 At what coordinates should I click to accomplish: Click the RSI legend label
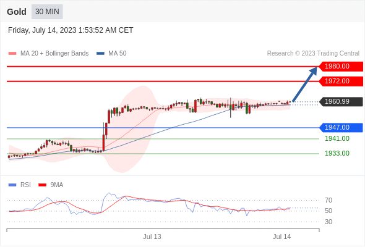coord(25,185)
